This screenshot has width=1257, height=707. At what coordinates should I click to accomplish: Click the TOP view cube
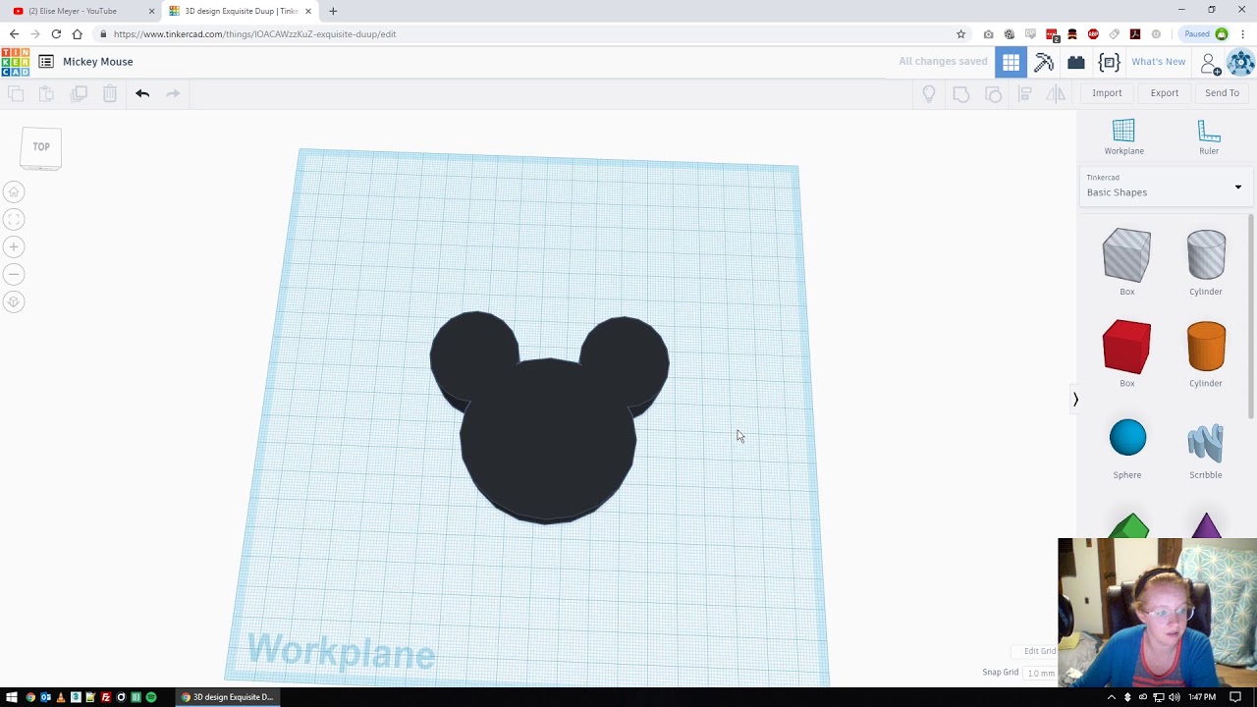point(41,147)
